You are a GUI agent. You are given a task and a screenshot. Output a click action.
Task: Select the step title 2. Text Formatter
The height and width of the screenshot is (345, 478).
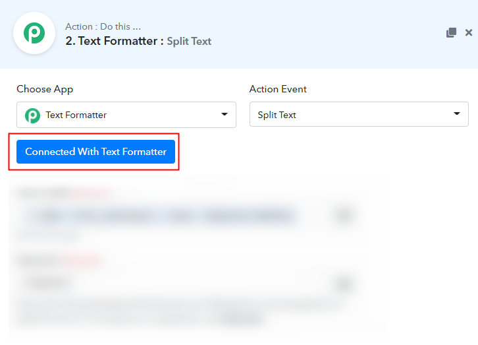111,41
